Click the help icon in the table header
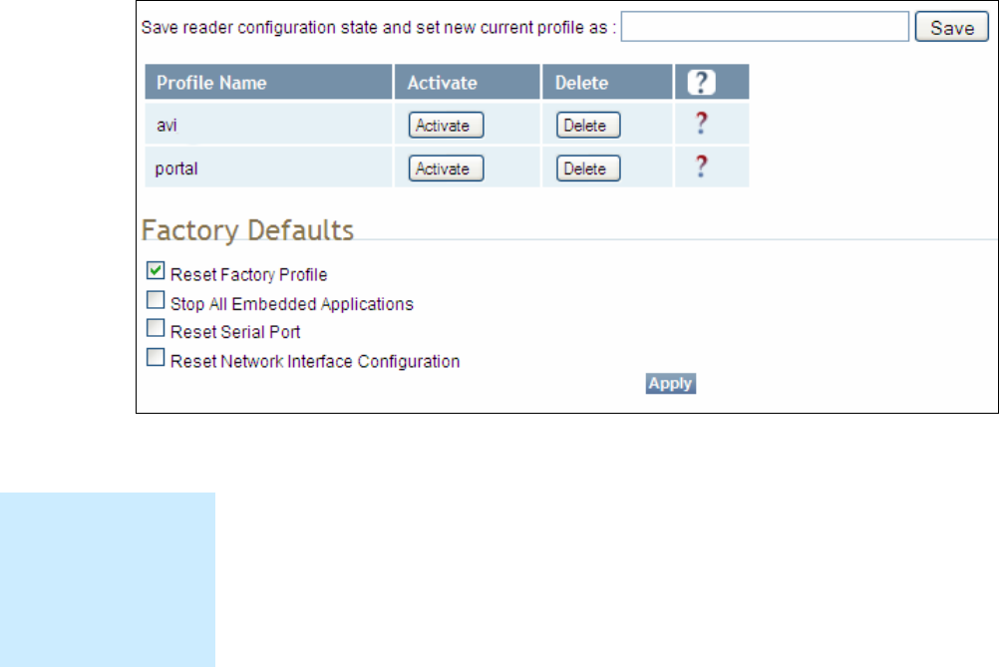Viewport: 999px width, 667px height. [701, 82]
